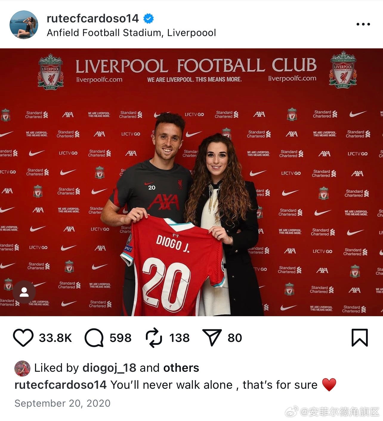Screen dimensions: 383x421
Task: View the 138 reposts count
Action: tap(180, 338)
